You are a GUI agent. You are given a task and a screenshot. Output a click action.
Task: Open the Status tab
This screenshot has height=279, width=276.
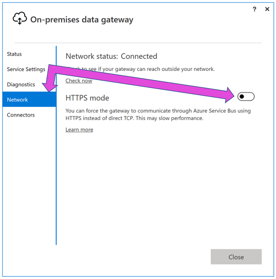coord(14,54)
